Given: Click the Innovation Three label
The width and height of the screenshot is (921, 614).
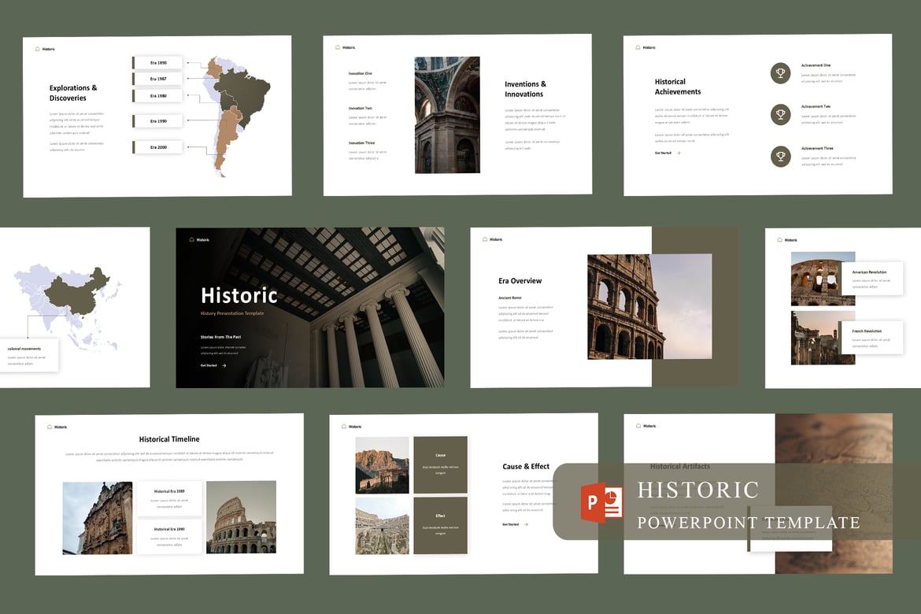Looking at the screenshot, I should pos(361,142).
